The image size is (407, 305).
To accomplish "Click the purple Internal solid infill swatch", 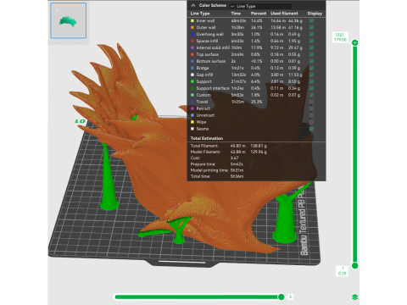I will click(x=192, y=47).
